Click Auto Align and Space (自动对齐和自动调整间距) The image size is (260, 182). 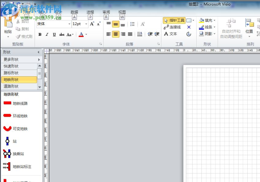coord(231,28)
